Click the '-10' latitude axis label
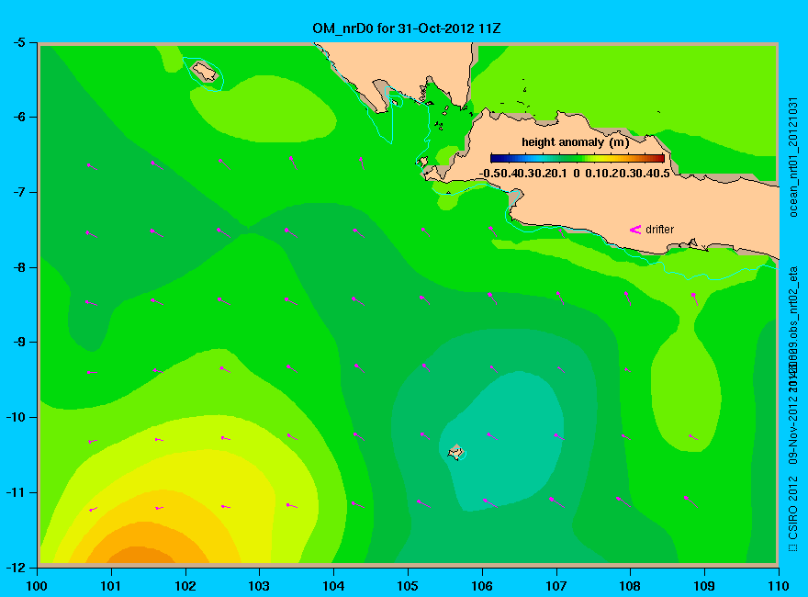Image resolution: width=808 pixels, height=597 pixels. (16, 417)
